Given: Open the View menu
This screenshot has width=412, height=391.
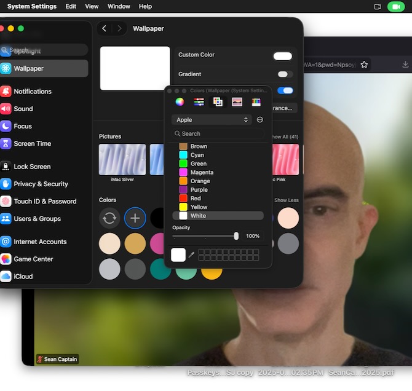Looking at the screenshot, I should pos(92,6).
